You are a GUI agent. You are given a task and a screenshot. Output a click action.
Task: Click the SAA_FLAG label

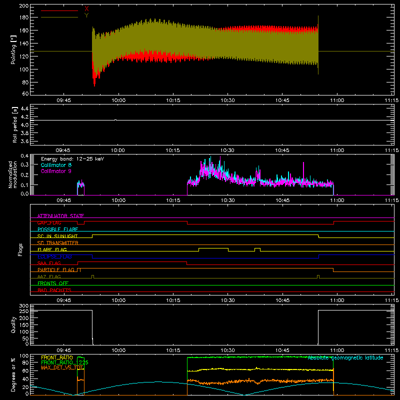coord(49,263)
